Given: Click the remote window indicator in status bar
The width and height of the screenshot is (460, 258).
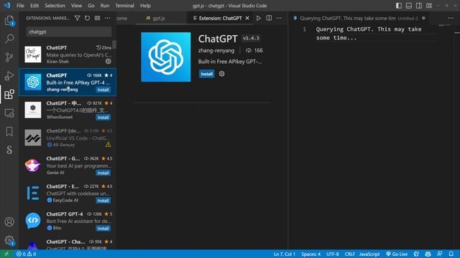Looking at the screenshot, I should coord(6,254).
